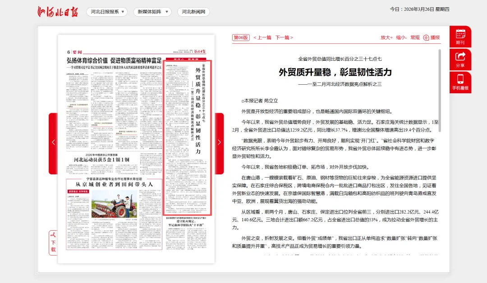Click the 下载 download button
487x283 pixels.
[x=53, y=242]
